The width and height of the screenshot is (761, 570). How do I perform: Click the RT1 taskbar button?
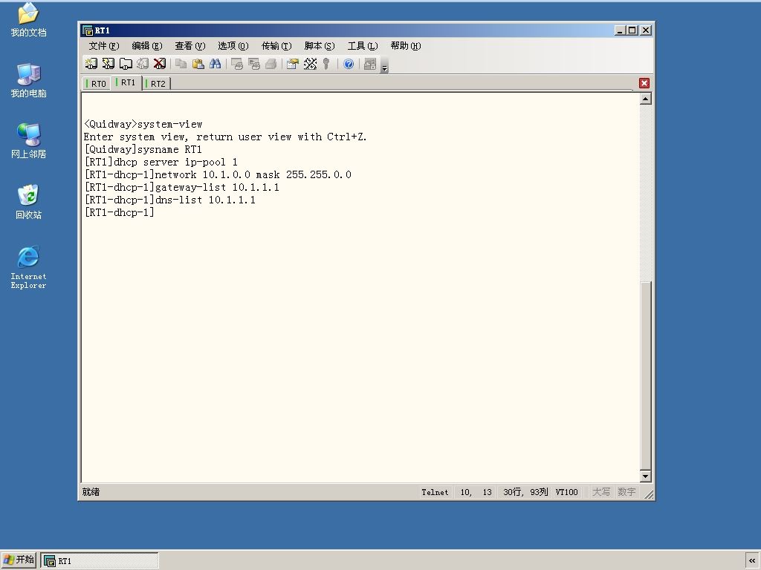100,560
